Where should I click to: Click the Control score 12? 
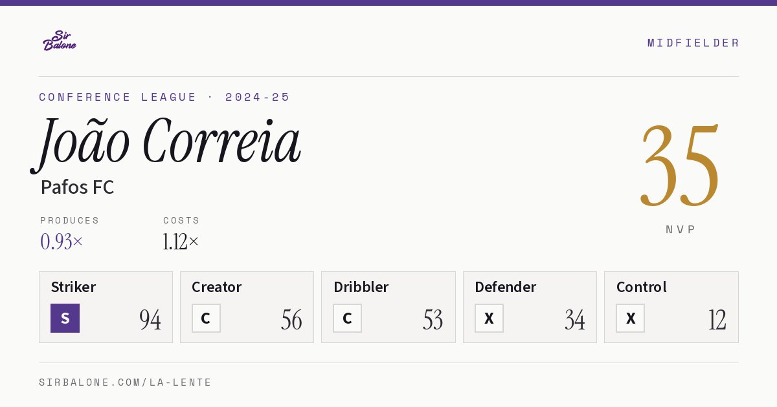pos(717,319)
